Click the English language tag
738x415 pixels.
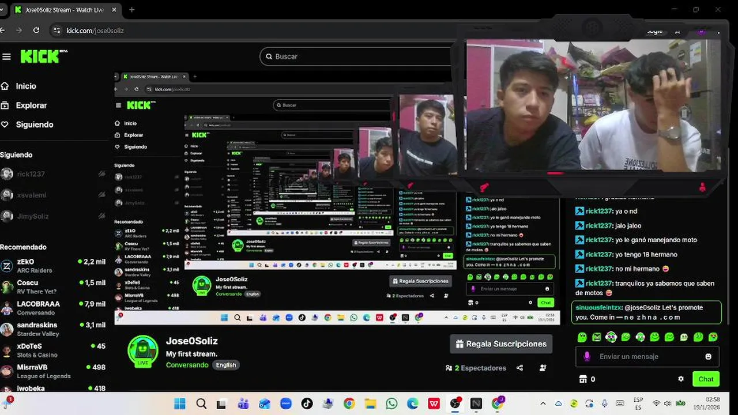tap(226, 365)
